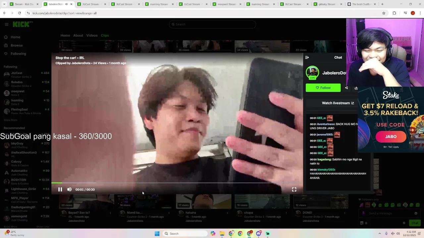Expand Following list with Show More
This screenshot has width=424, height=238.
(x=10, y=120)
